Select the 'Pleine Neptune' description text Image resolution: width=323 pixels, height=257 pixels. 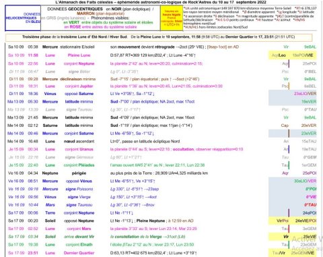(151, 221)
